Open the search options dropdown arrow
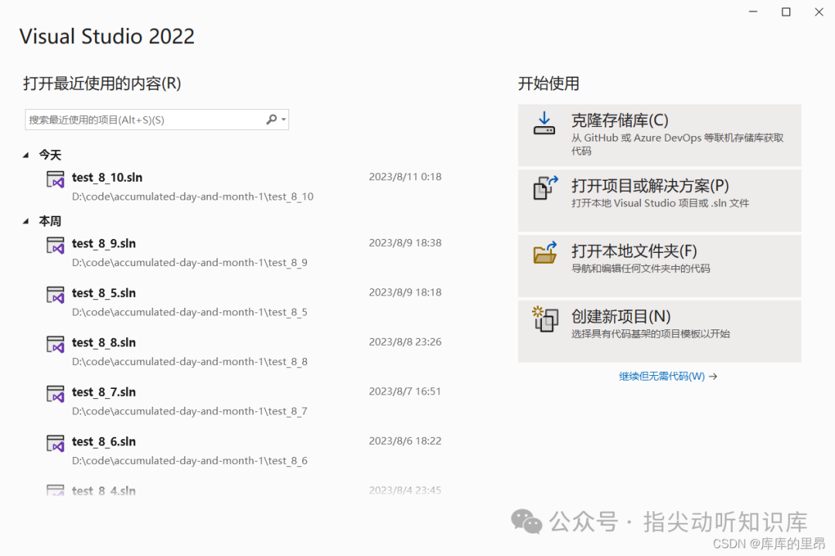The width and height of the screenshot is (835, 556). tap(284, 119)
